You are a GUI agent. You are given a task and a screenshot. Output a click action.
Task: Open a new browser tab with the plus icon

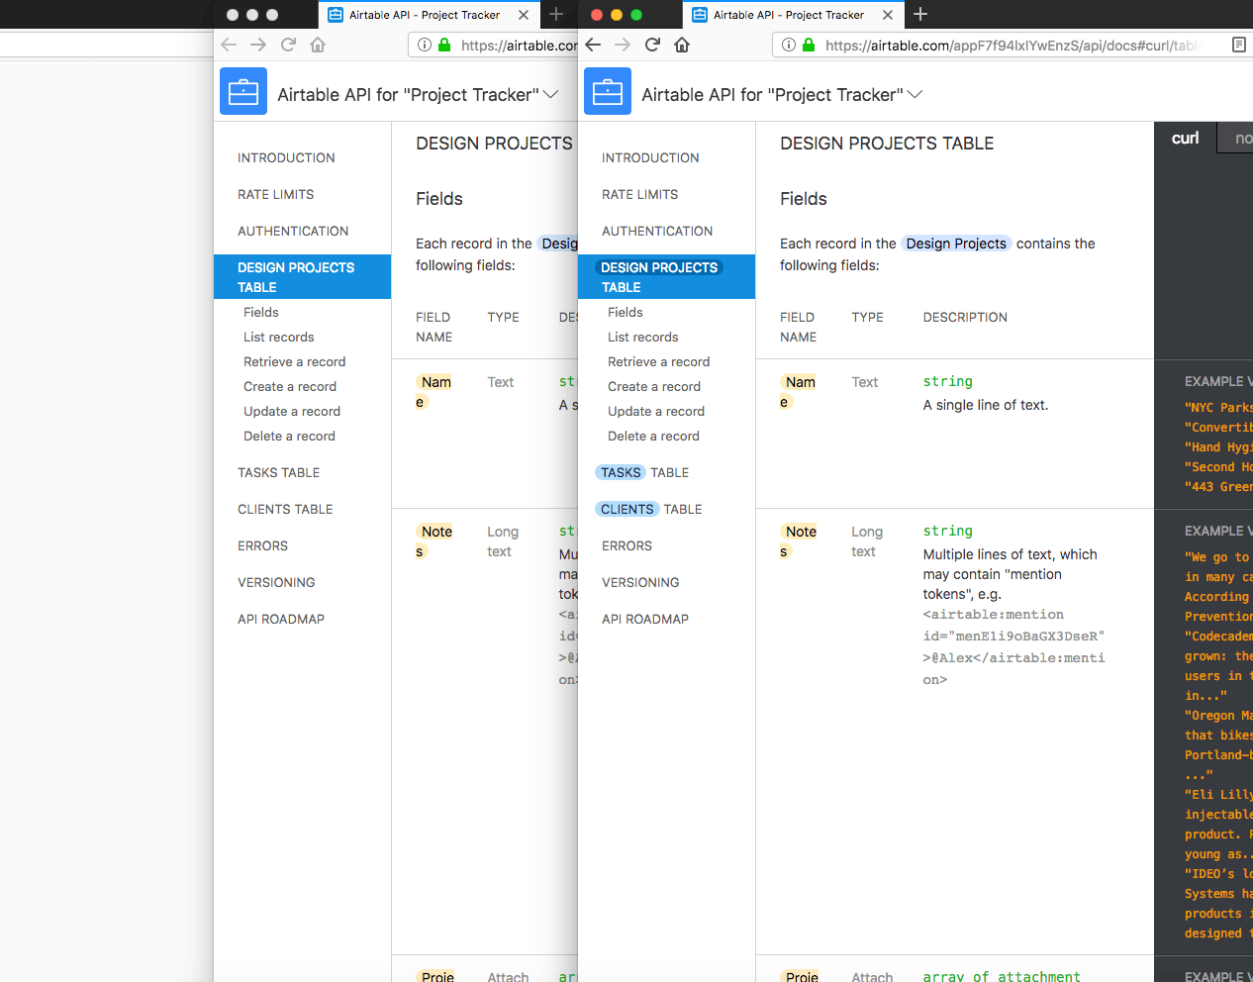pyautogui.click(x=920, y=15)
